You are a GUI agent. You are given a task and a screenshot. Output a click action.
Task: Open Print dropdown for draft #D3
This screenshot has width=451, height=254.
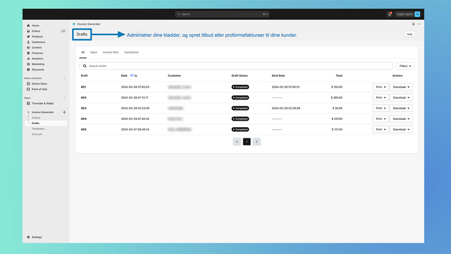point(381,108)
